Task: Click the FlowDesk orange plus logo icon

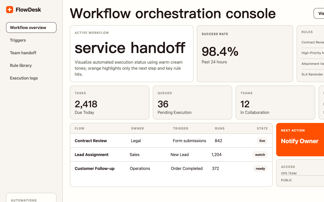Action: coord(10,10)
